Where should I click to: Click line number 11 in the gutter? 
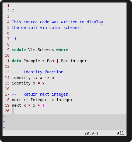pyautogui.click(x=7, y=61)
